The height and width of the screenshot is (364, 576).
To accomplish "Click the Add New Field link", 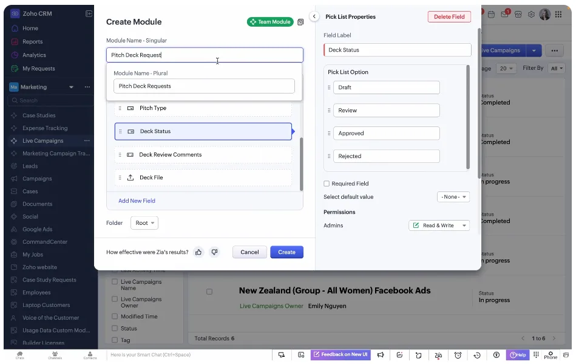I will click(137, 201).
